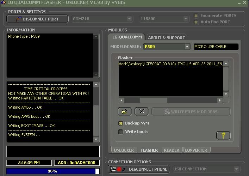The width and height of the screenshot is (249, 176).
Task: Click the DISCONNECT PORT button
Action: (37, 19)
